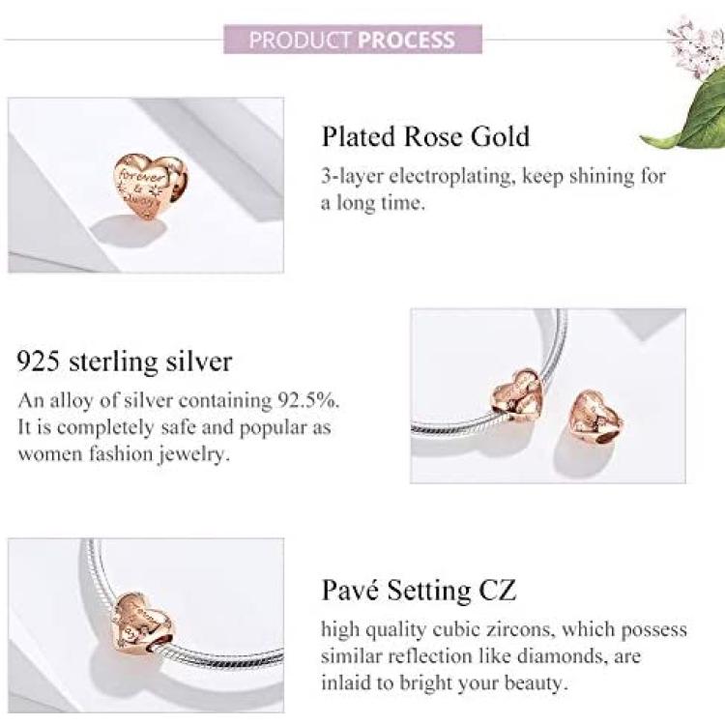
Task: Open the forever & always heart charm photo
Action: [146, 185]
